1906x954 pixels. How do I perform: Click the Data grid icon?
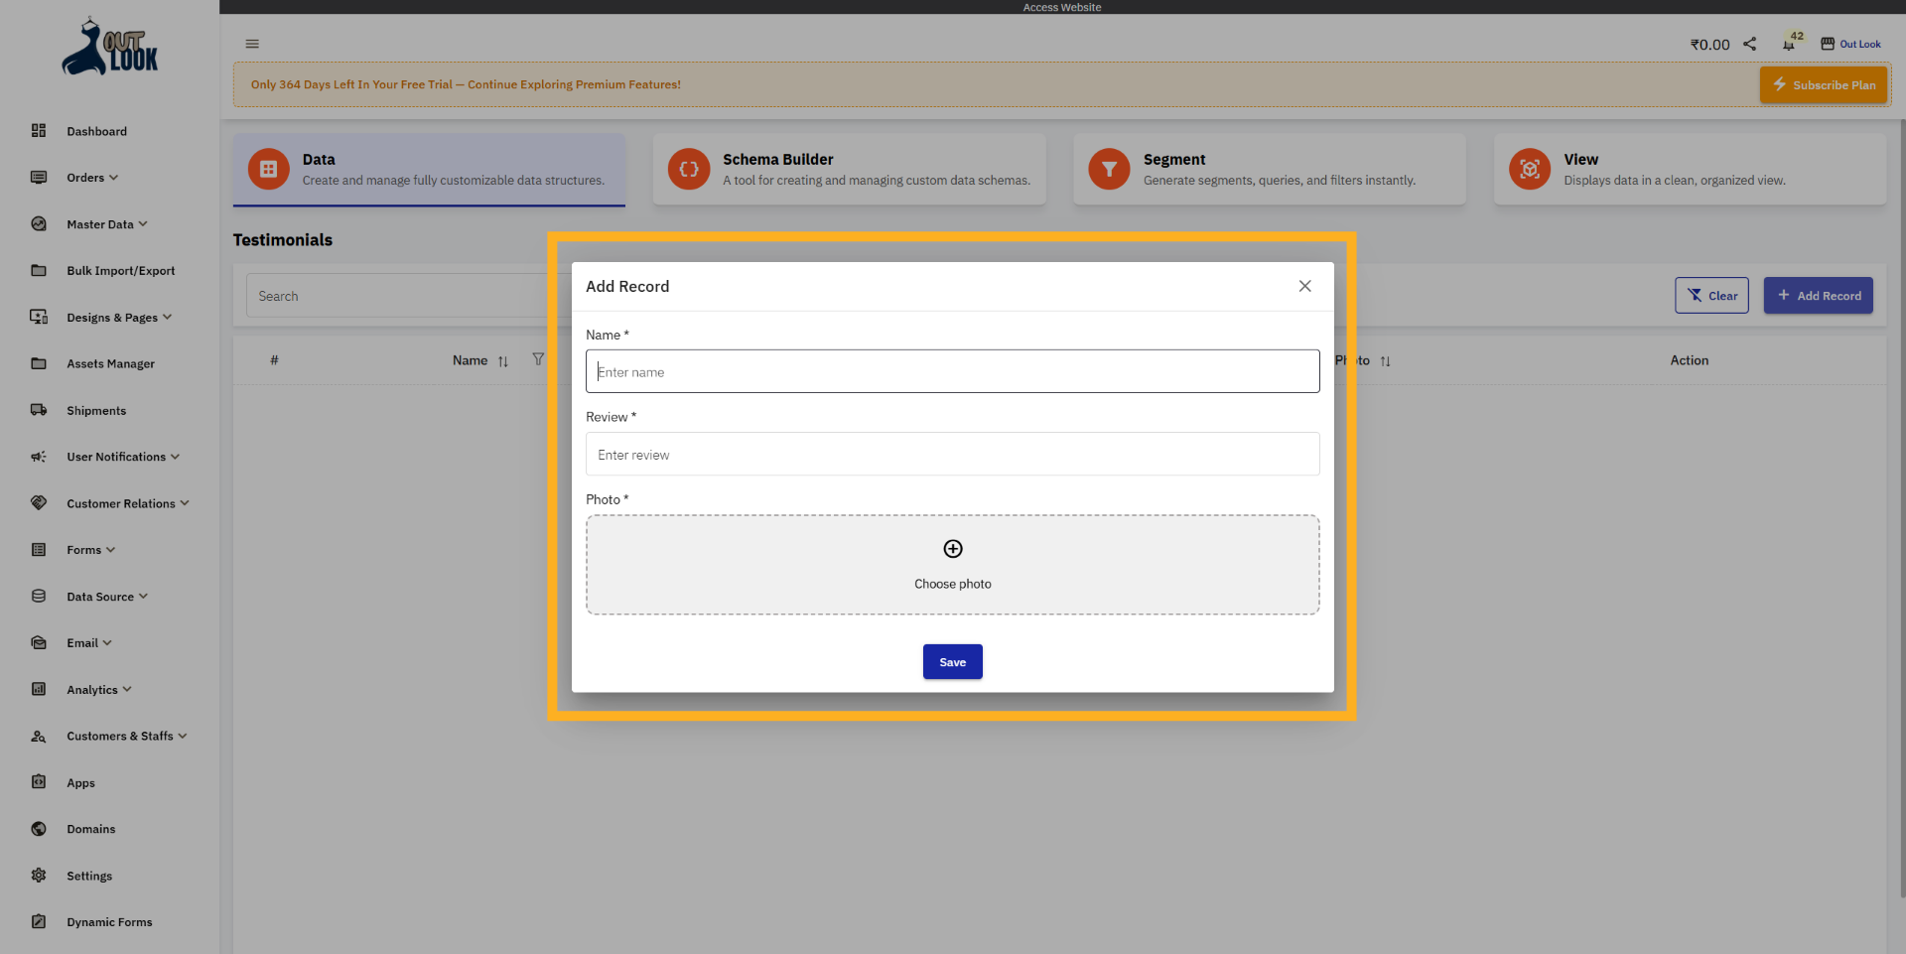coord(267,169)
